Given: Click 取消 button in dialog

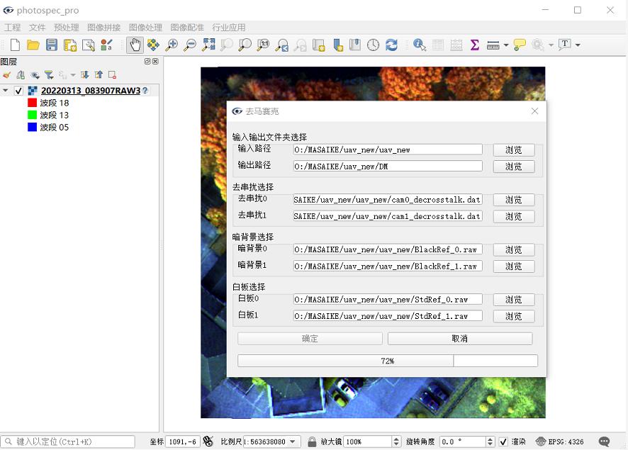Looking at the screenshot, I should click(x=460, y=339).
